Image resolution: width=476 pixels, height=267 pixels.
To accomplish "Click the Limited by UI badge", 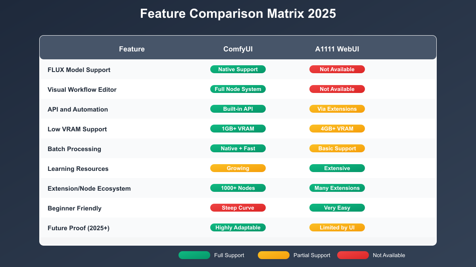I will point(337,227).
